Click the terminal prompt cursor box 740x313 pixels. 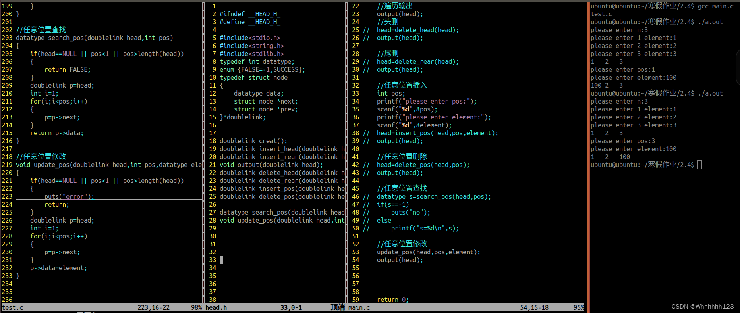(700, 165)
